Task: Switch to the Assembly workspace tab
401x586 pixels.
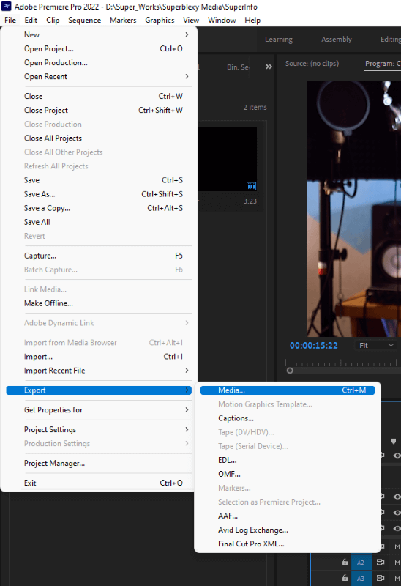Action: coord(337,40)
